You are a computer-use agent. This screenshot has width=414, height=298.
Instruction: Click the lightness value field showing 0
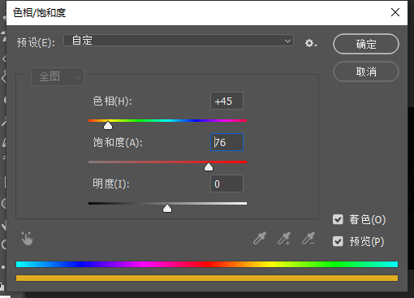pyautogui.click(x=226, y=184)
